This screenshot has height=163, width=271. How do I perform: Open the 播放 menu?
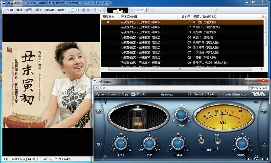pyautogui.click(x=39, y=10)
